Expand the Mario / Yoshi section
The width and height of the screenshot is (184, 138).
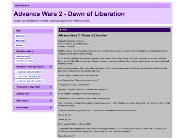33,101
